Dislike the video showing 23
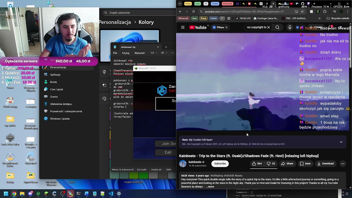This screenshot has width=352, height=198. (x=271, y=164)
